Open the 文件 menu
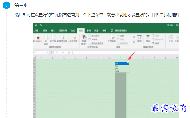 pyautogui.click(x=36, y=30)
